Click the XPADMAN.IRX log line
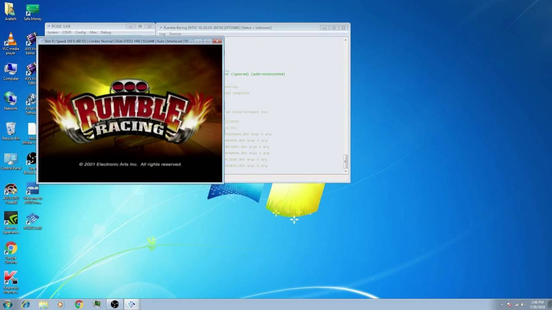This screenshot has width=552, height=310. tap(247, 153)
